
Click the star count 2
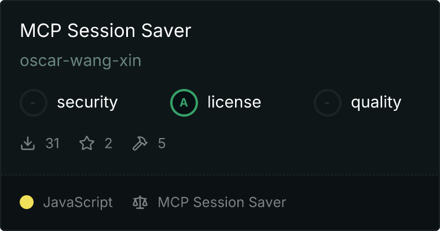tap(109, 143)
